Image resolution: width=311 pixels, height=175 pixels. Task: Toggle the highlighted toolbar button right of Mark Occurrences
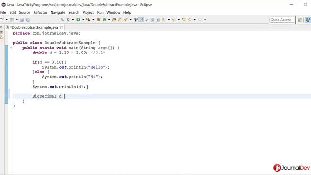[x=141, y=20]
